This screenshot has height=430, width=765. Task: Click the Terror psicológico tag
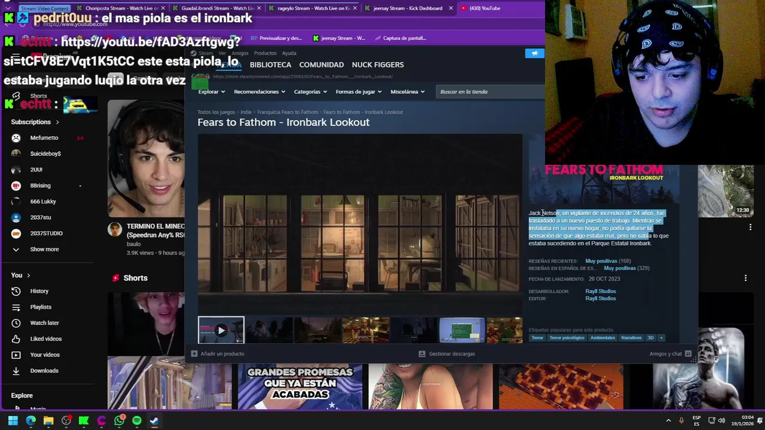click(567, 337)
